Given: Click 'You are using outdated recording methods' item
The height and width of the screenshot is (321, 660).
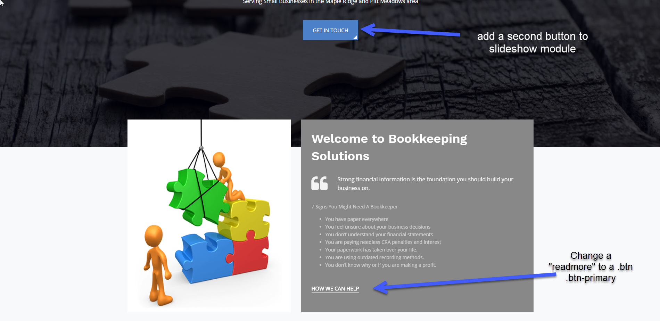Looking at the screenshot, I should click(374, 257).
